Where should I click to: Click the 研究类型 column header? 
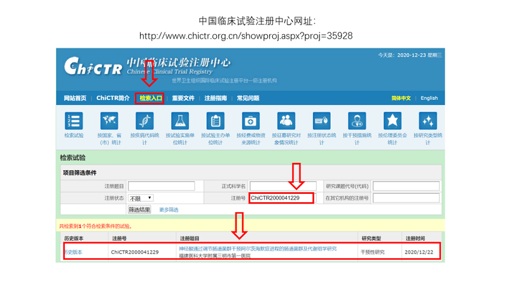pos(372,238)
